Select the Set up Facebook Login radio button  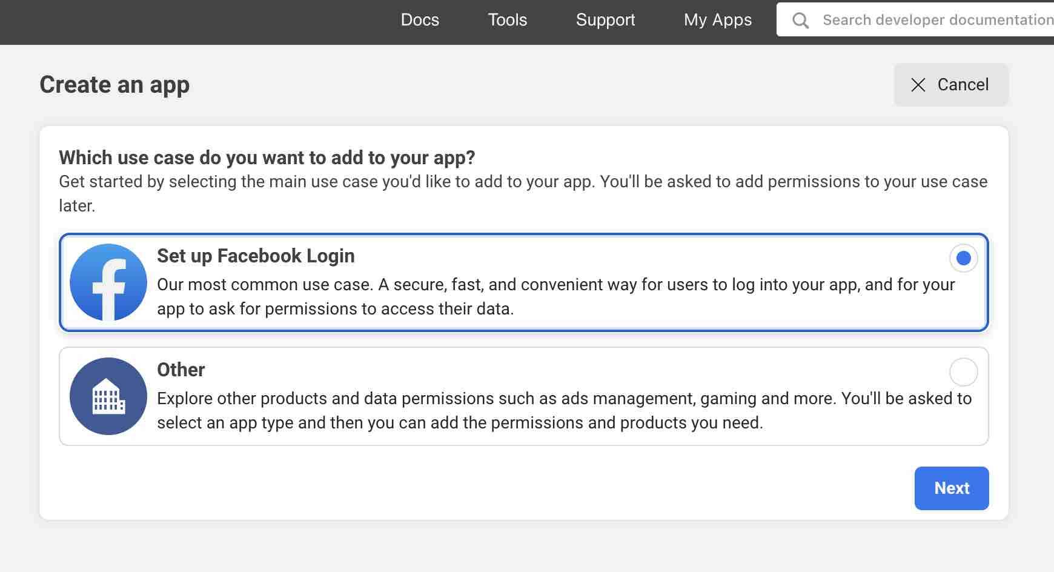(x=963, y=259)
